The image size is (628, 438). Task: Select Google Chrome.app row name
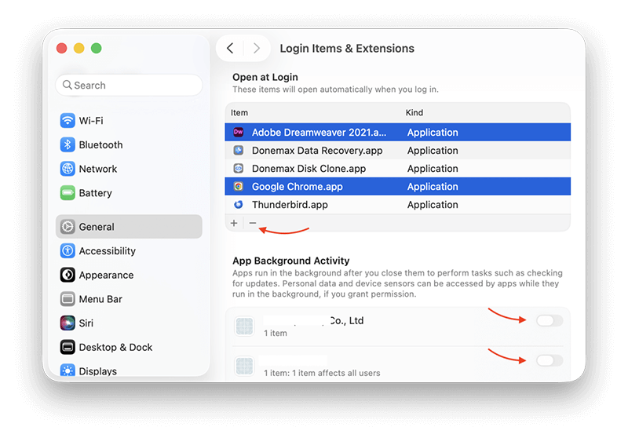coord(298,187)
